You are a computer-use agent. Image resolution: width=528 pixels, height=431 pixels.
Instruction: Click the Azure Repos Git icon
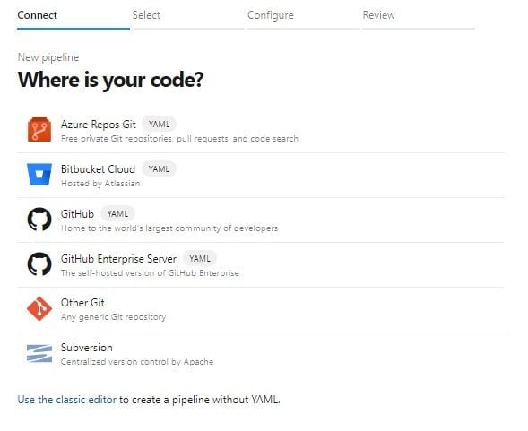point(39,130)
